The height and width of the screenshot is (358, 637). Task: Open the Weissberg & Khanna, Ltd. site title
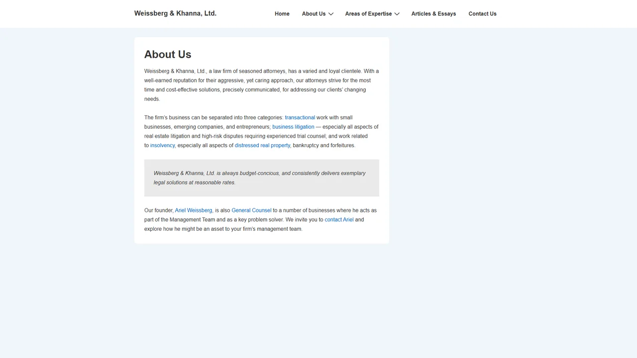click(175, 13)
